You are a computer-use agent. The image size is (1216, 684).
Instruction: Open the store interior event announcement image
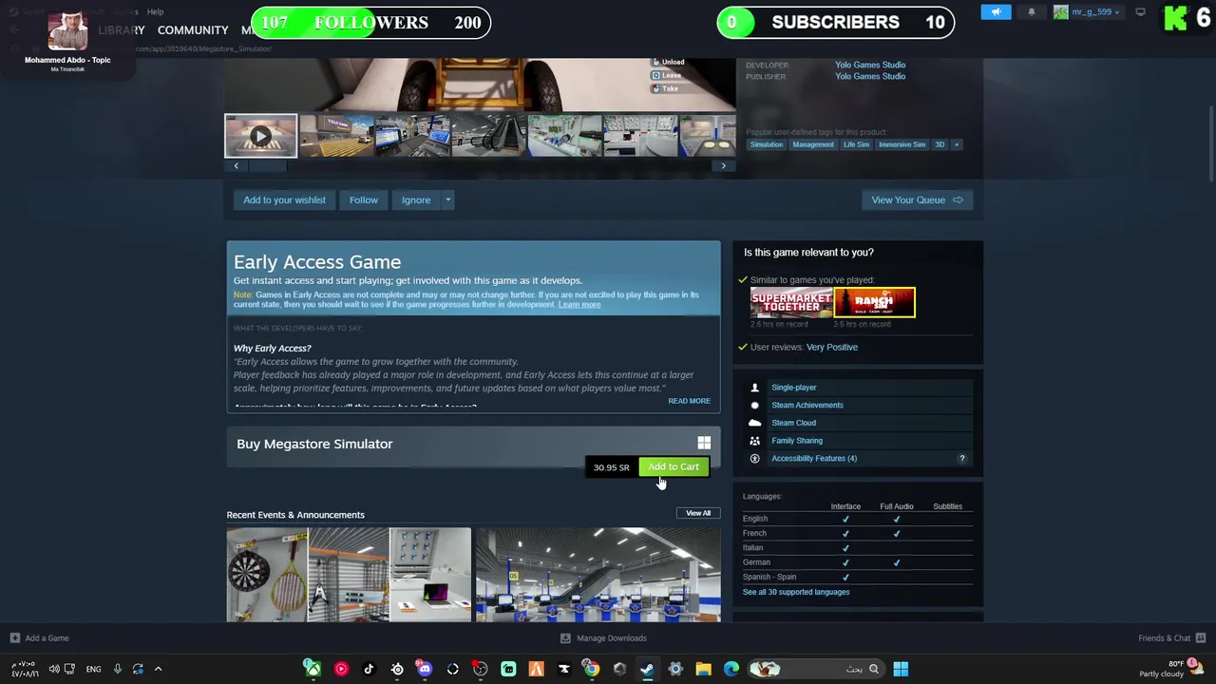coord(598,575)
